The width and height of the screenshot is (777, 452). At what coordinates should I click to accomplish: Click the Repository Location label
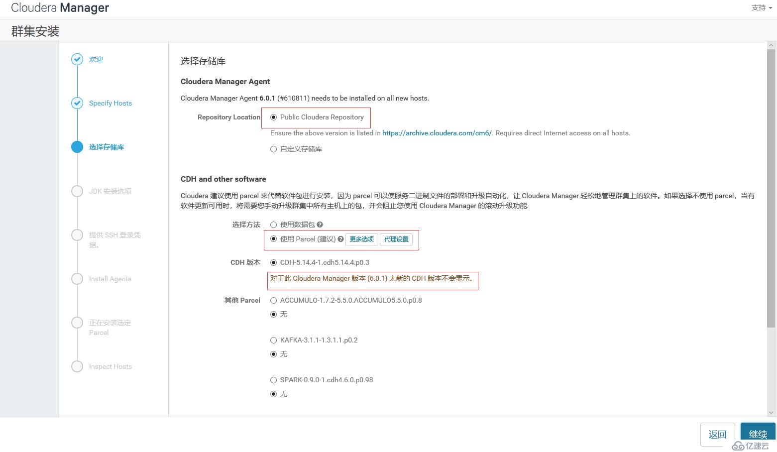[x=229, y=117]
